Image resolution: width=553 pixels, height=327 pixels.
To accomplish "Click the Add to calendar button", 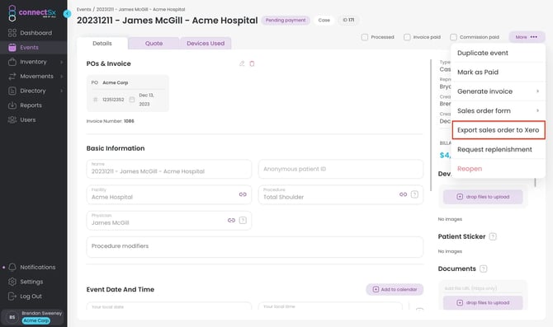I will tap(395, 289).
